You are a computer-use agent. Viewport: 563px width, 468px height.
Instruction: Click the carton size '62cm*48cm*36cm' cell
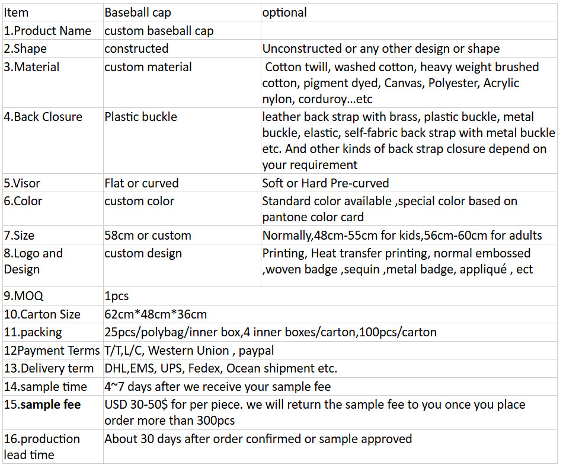pyautogui.click(x=155, y=314)
